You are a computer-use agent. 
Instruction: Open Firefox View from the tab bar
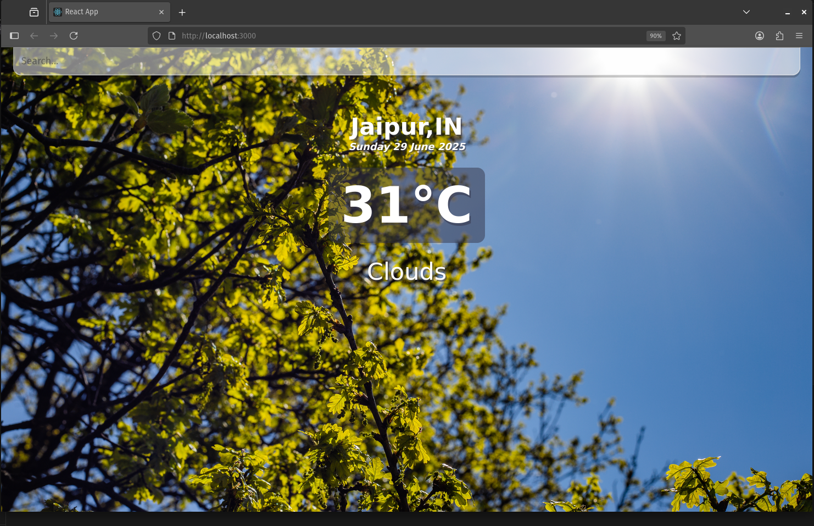[x=34, y=12]
